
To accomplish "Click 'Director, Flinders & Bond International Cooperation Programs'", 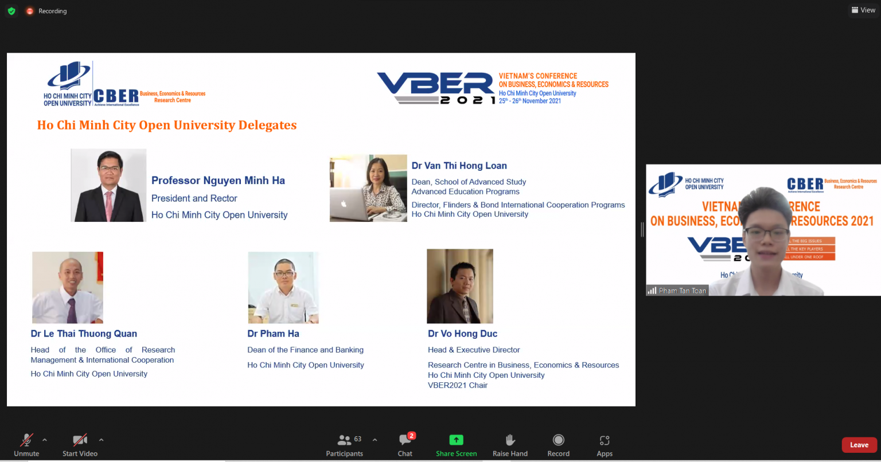I will pos(518,205).
